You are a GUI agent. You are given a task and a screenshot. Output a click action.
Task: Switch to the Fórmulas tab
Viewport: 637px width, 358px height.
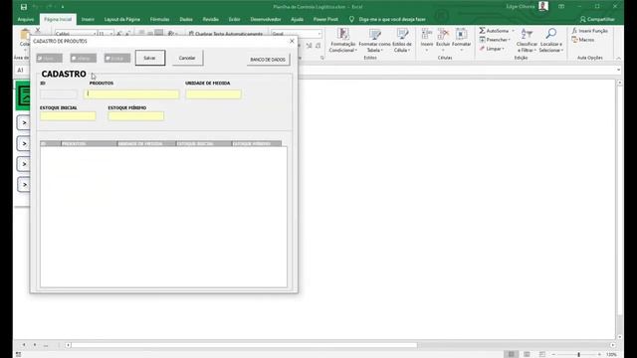point(159,19)
